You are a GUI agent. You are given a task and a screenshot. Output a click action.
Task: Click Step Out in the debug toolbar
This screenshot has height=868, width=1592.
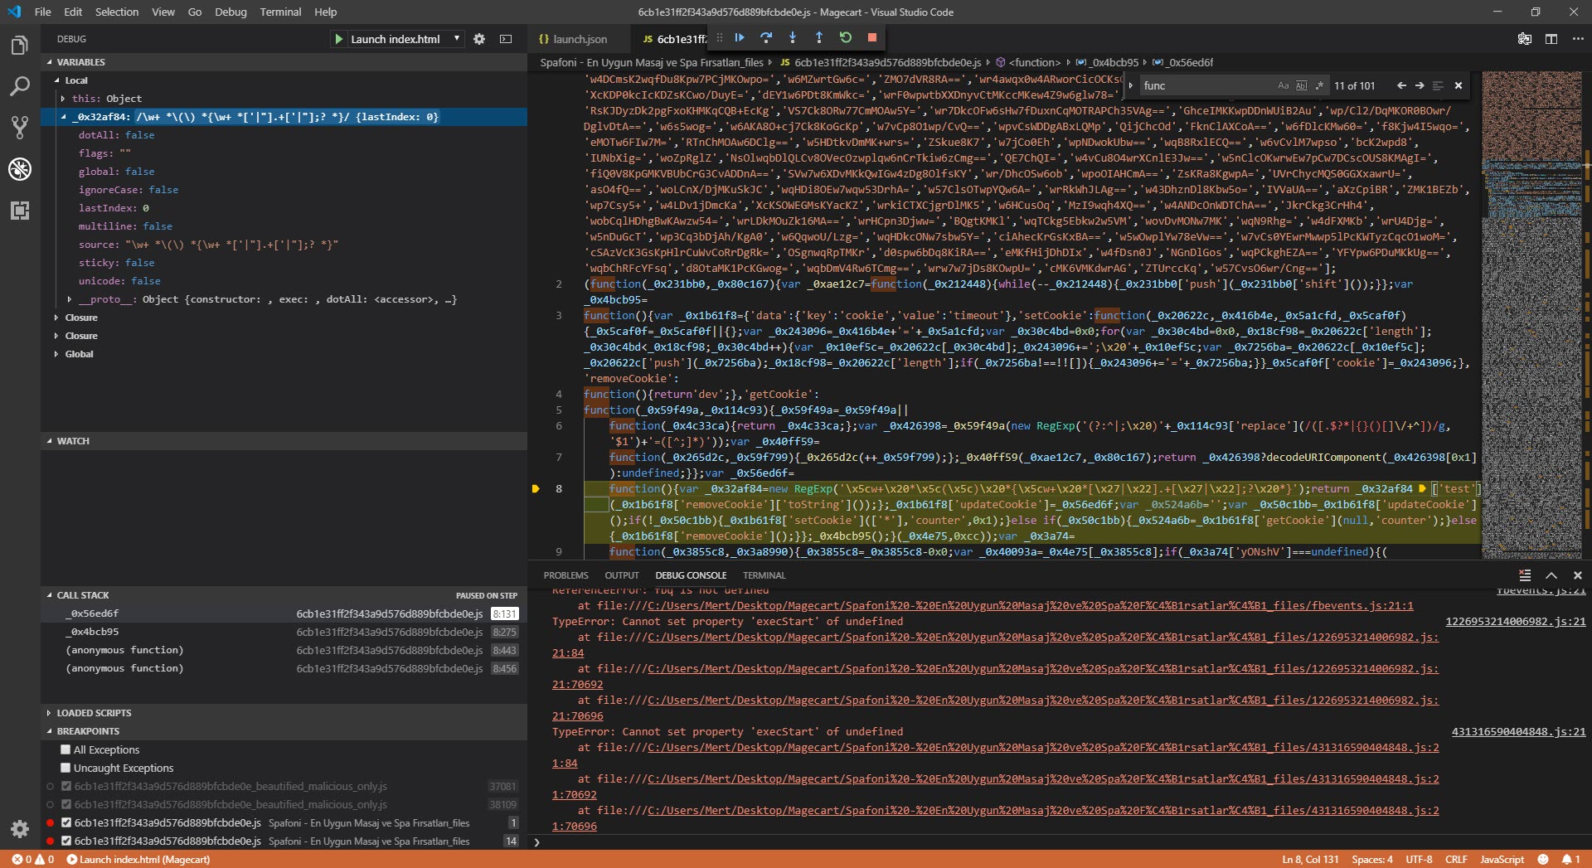pyautogui.click(x=819, y=37)
